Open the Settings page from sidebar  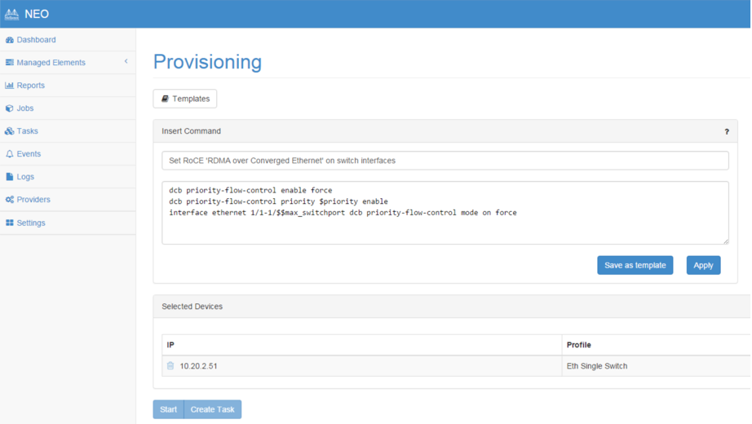pyautogui.click(x=31, y=223)
